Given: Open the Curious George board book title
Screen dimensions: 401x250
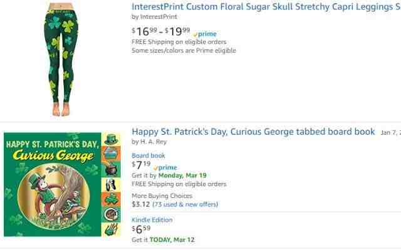Looking at the screenshot, I should pyautogui.click(x=253, y=132).
